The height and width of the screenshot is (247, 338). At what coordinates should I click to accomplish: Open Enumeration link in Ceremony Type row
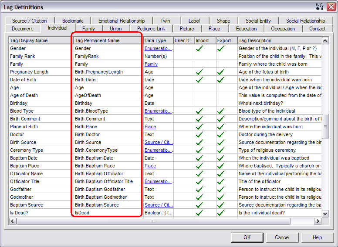tap(159, 150)
